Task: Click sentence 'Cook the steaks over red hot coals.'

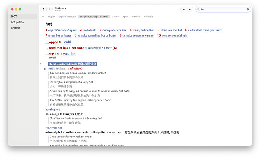Action: click(x=71, y=137)
